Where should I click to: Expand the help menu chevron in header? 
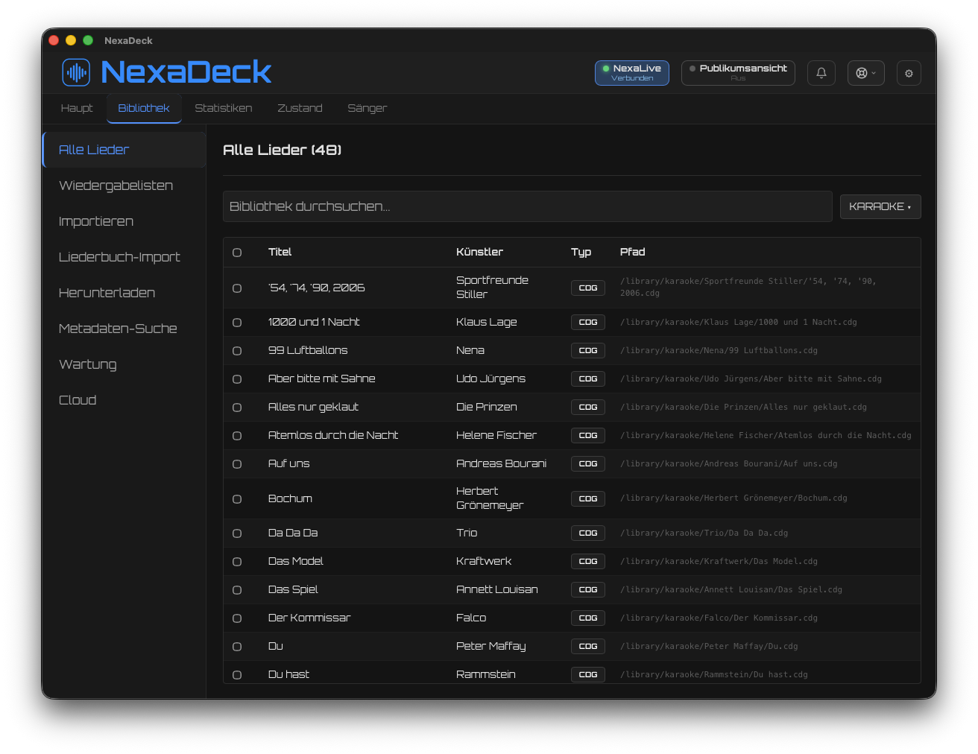[874, 73]
